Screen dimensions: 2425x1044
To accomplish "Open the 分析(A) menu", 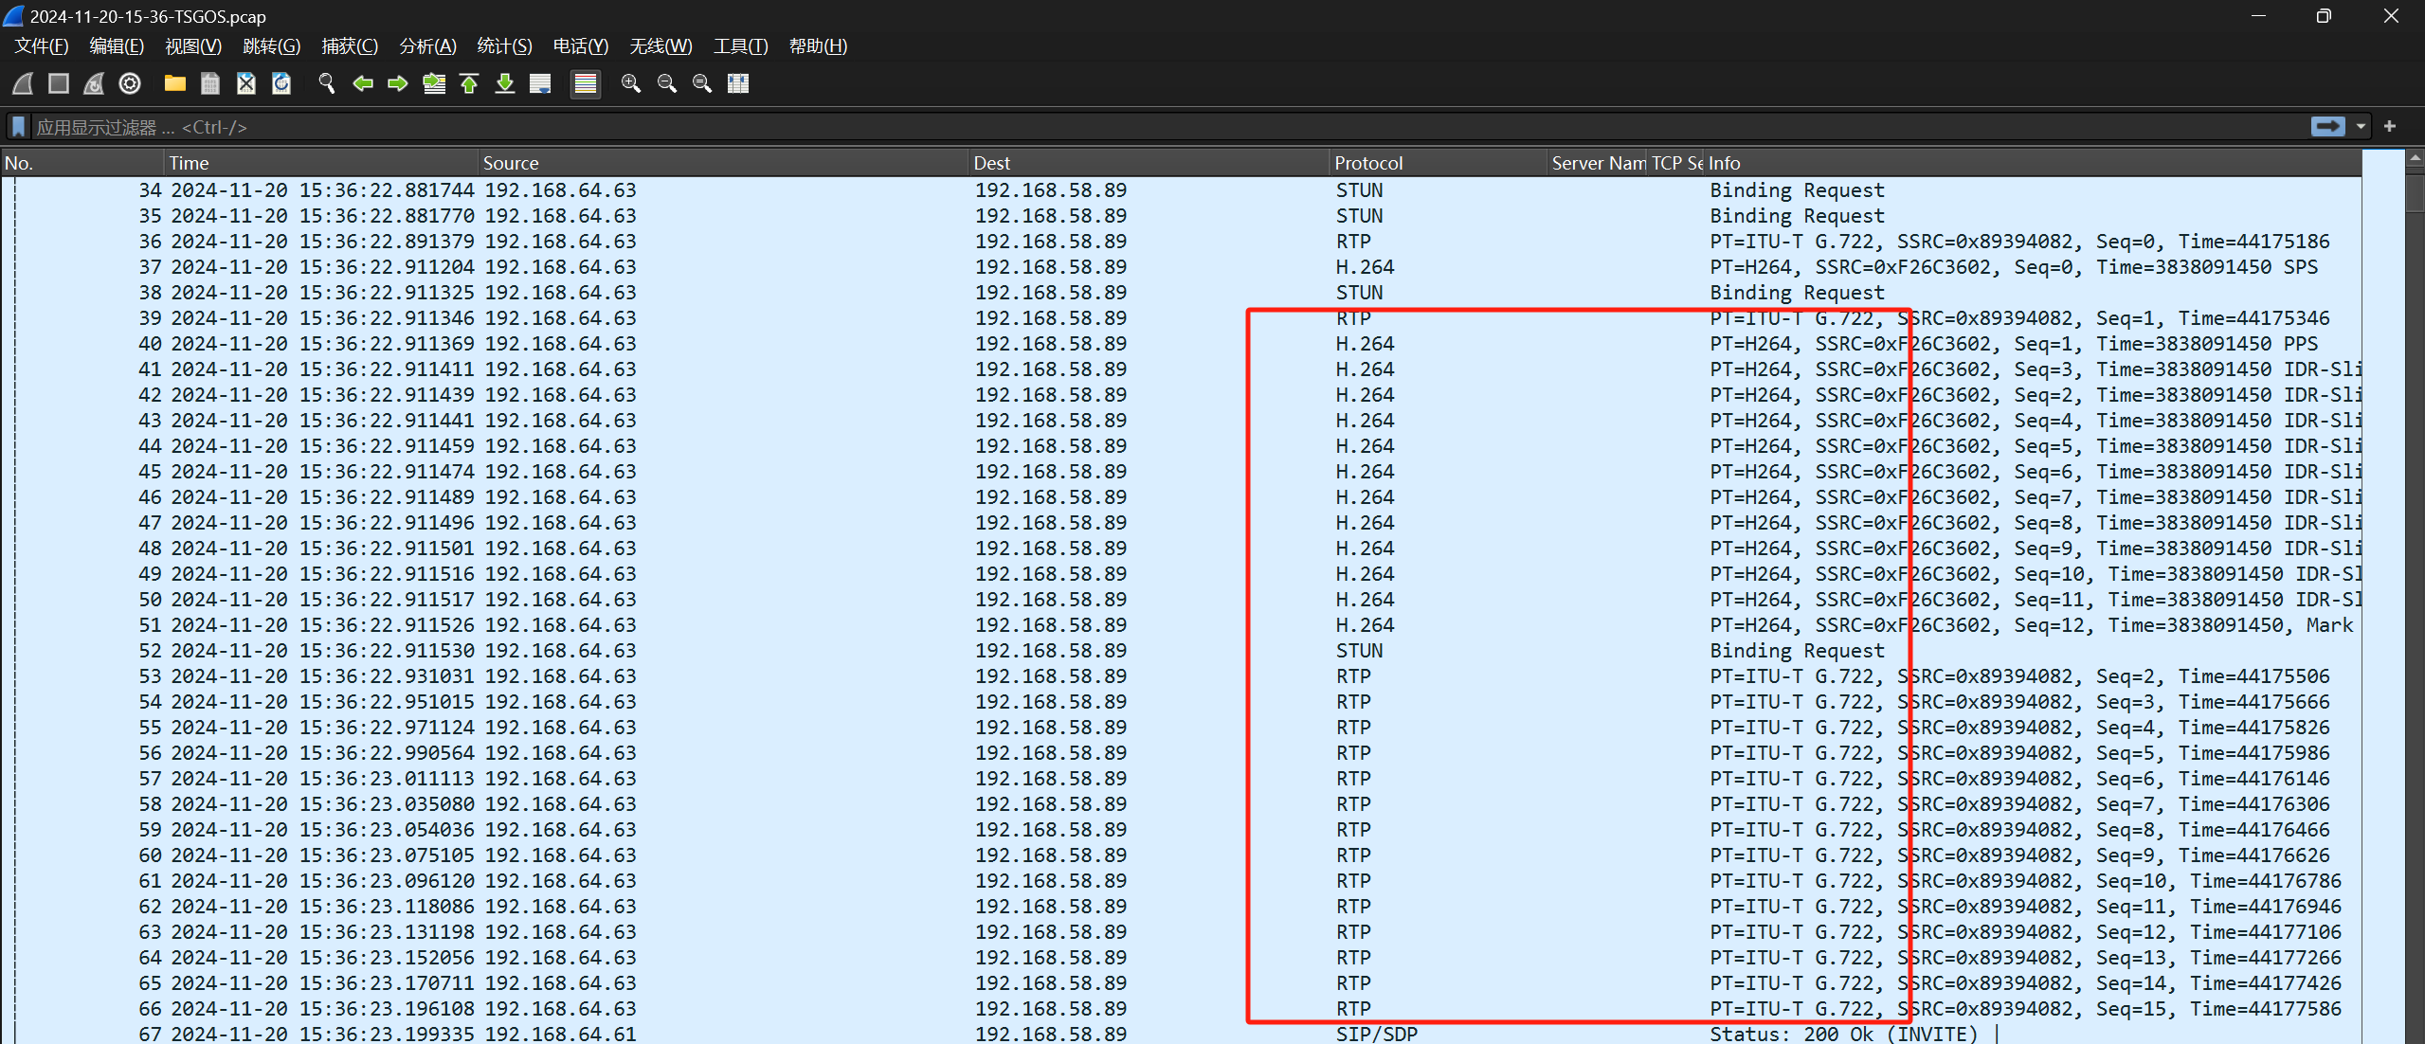I will 427,46.
